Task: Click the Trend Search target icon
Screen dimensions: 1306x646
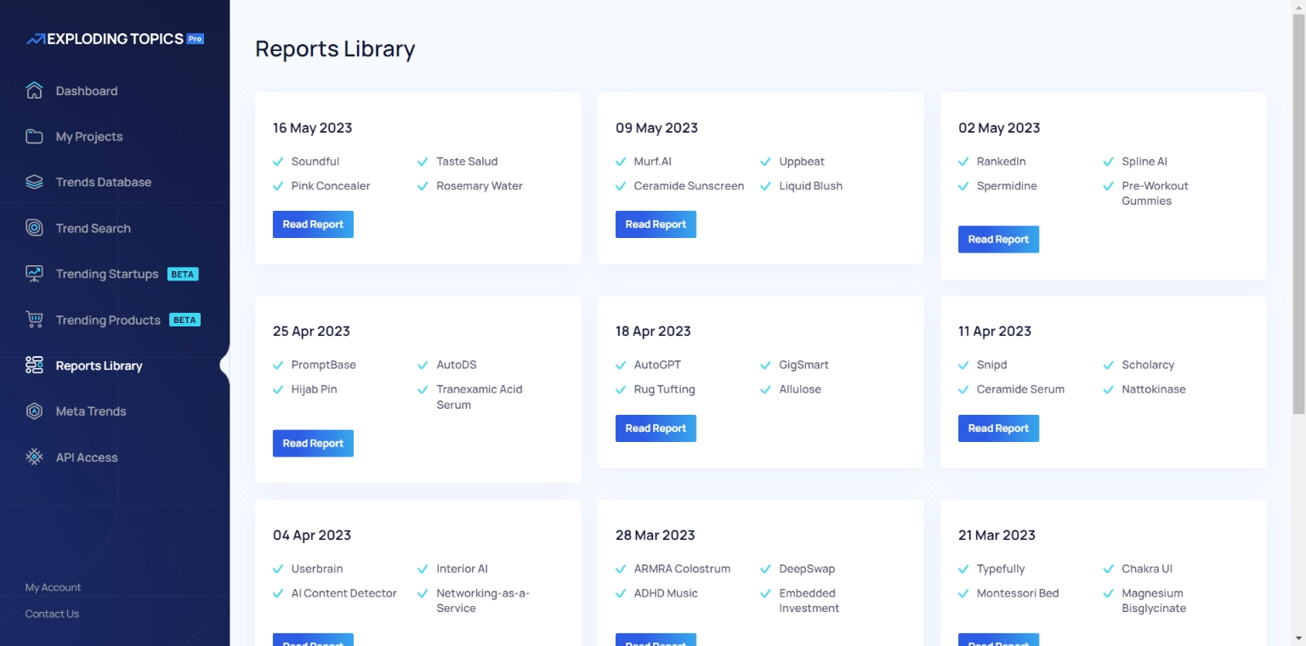Action: click(34, 228)
